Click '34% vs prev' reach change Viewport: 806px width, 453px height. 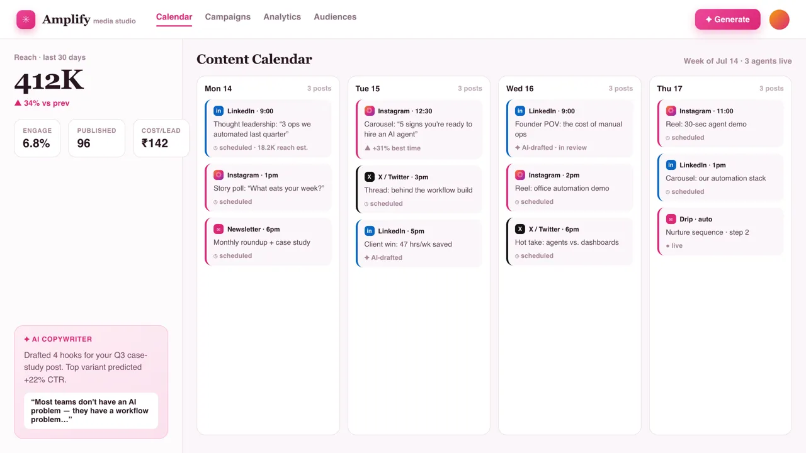pos(42,103)
